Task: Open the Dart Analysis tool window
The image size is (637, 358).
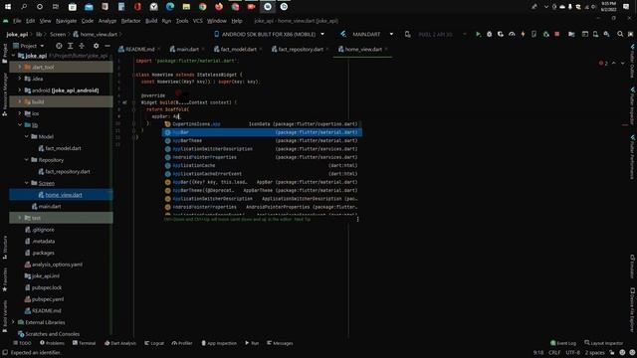Action: tap(120, 343)
